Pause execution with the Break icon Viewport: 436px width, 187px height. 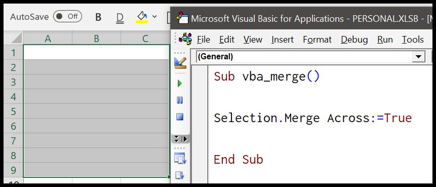tap(180, 100)
